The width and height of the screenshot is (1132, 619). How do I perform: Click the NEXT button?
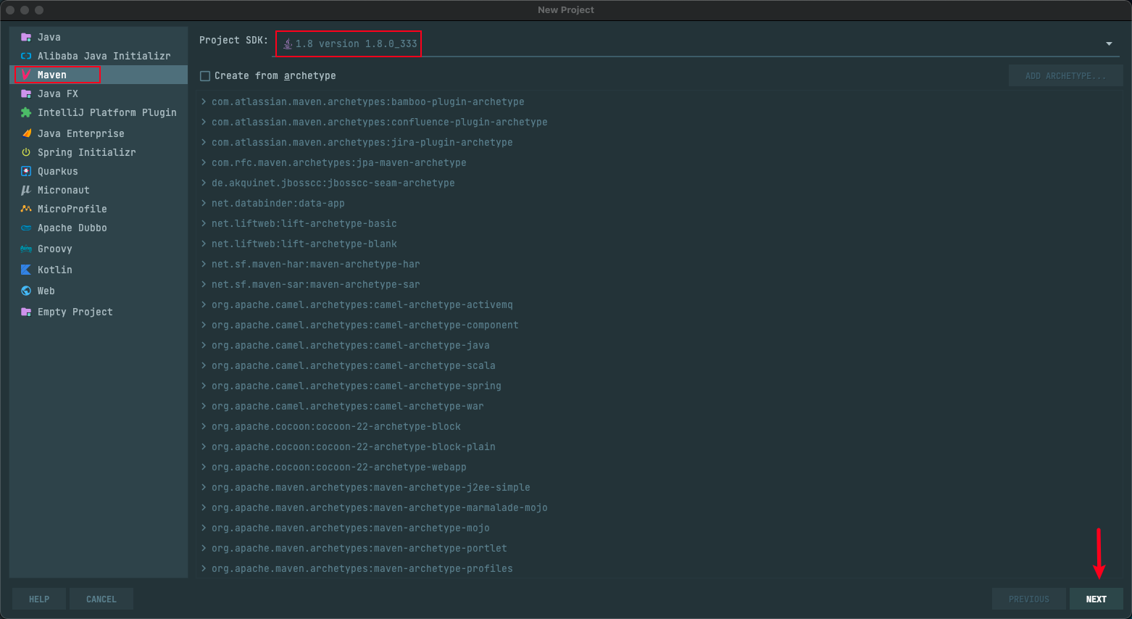pyautogui.click(x=1096, y=599)
